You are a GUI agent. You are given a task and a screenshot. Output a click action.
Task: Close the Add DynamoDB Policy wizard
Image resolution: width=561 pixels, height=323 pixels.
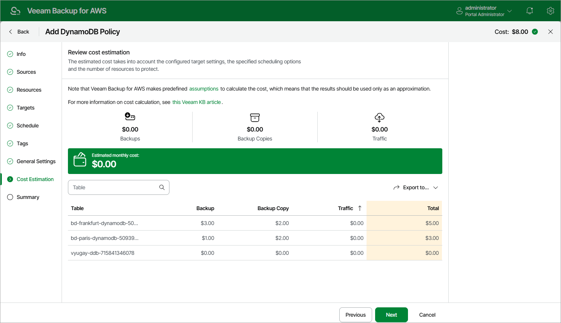point(550,32)
